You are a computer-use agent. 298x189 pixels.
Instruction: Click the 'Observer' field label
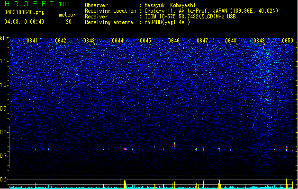pyautogui.click(x=96, y=5)
